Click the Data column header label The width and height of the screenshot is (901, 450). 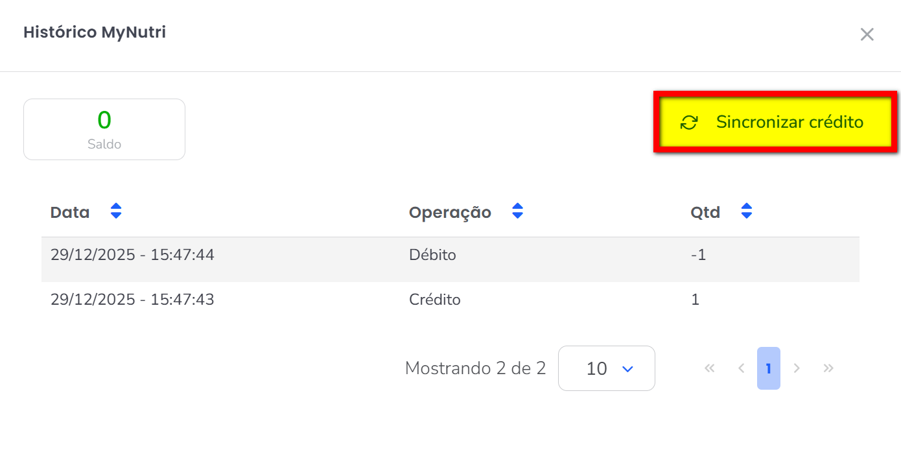pyautogui.click(x=70, y=212)
